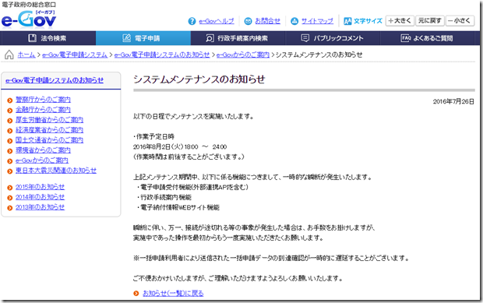483x303 pixels.
Task: Click the パブリックコメント speech bubble icon
Action: point(305,38)
